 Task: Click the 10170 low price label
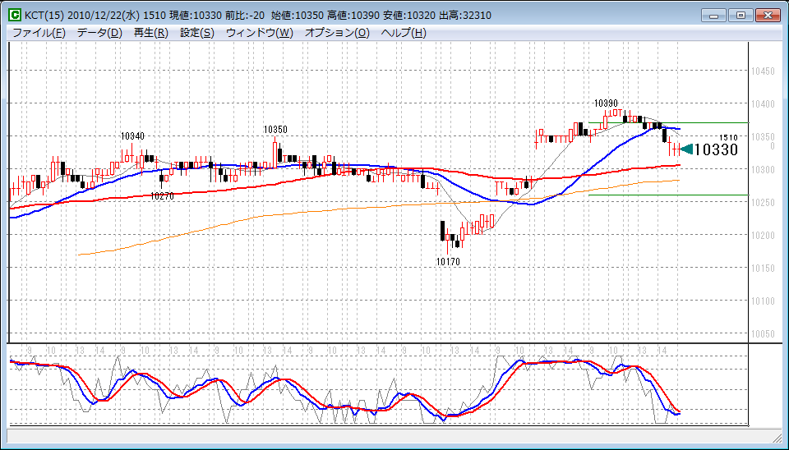[x=448, y=261]
